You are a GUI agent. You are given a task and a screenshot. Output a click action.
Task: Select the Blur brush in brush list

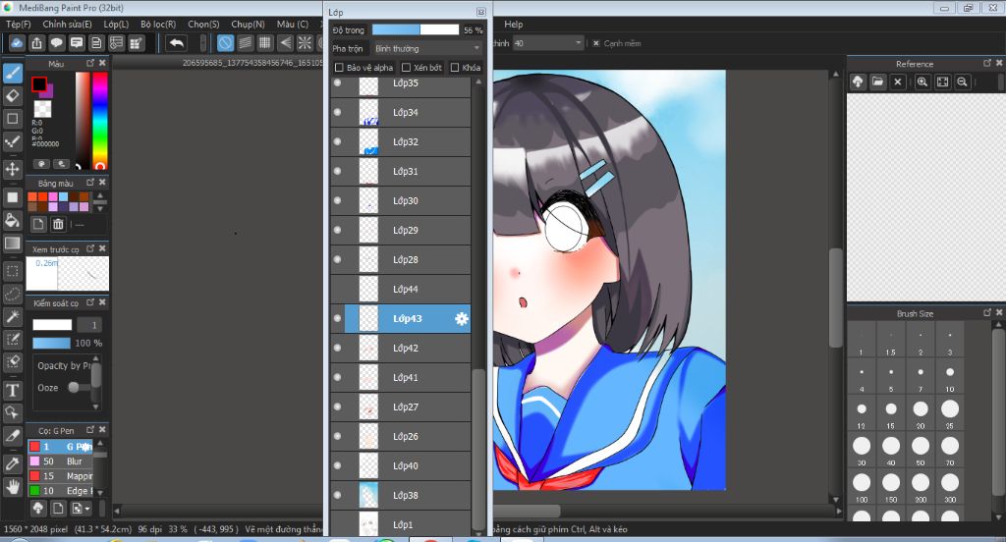(60, 461)
